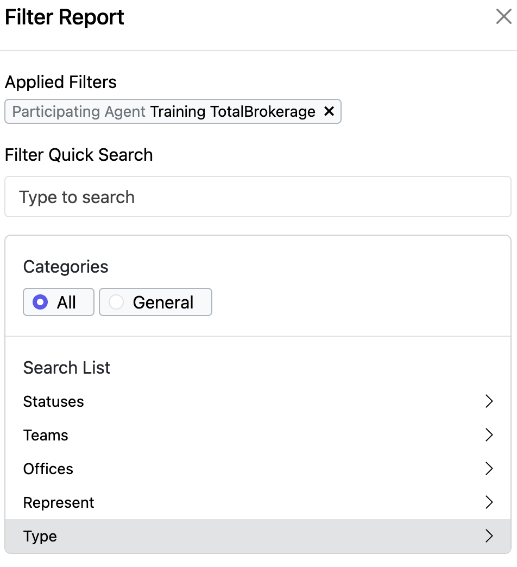Expand the Offices search list item
This screenshot has width=517, height=567.
(258, 469)
